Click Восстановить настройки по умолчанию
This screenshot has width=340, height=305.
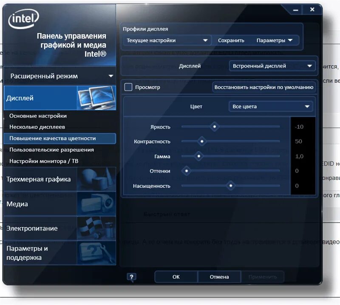click(x=264, y=87)
